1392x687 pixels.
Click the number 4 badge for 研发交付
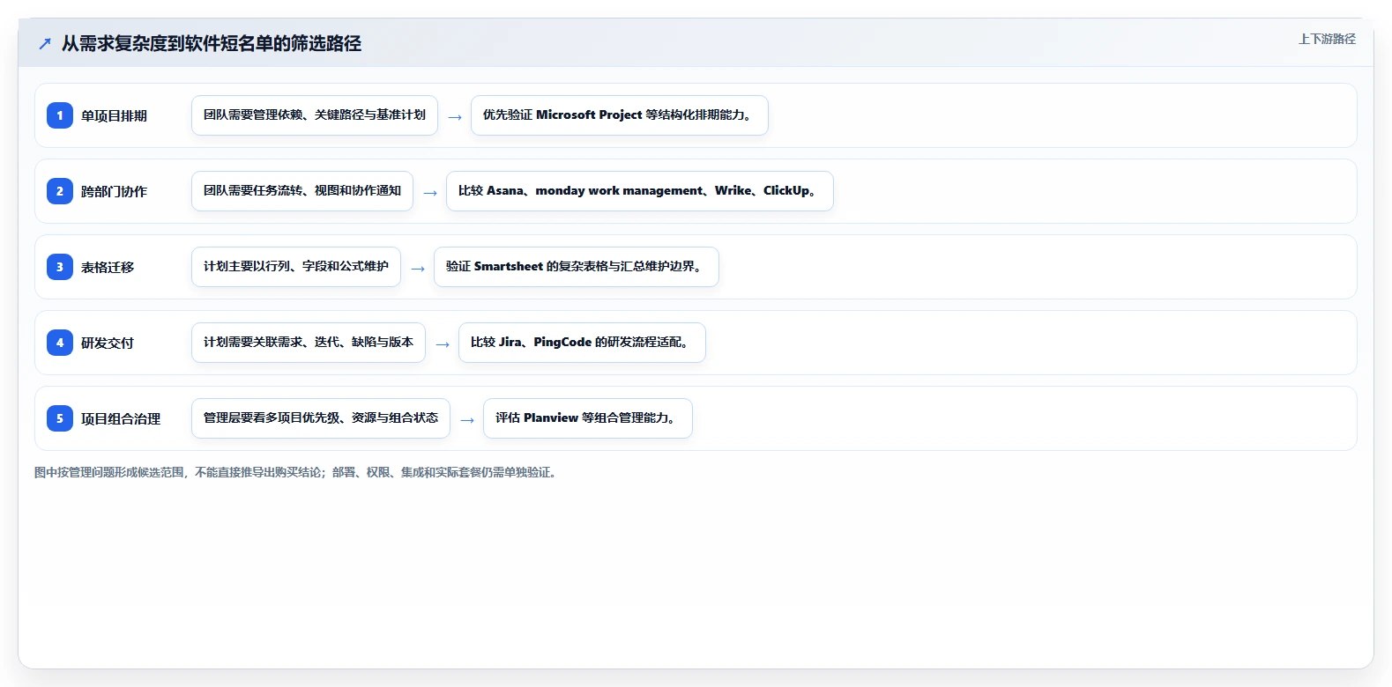pyautogui.click(x=60, y=343)
